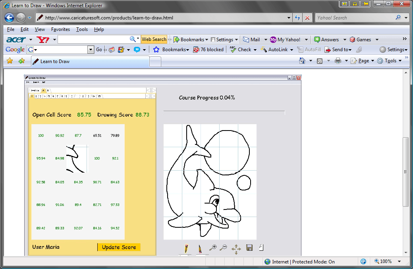Click the Answers toolbar icon

click(x=326, y=40)
